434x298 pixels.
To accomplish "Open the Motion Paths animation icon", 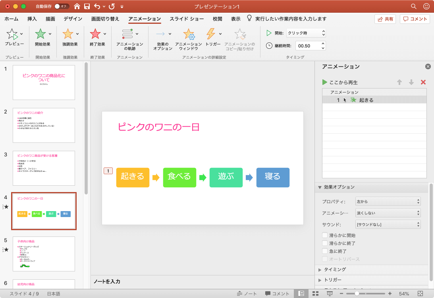I will tap(127, 34).
